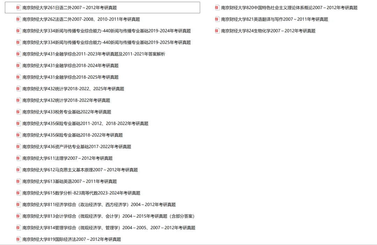Click PDF icon of 431金融学综合2018-2025 file
Image resolution: width=377 pixels, height=245 pixels.
[19, 77]
